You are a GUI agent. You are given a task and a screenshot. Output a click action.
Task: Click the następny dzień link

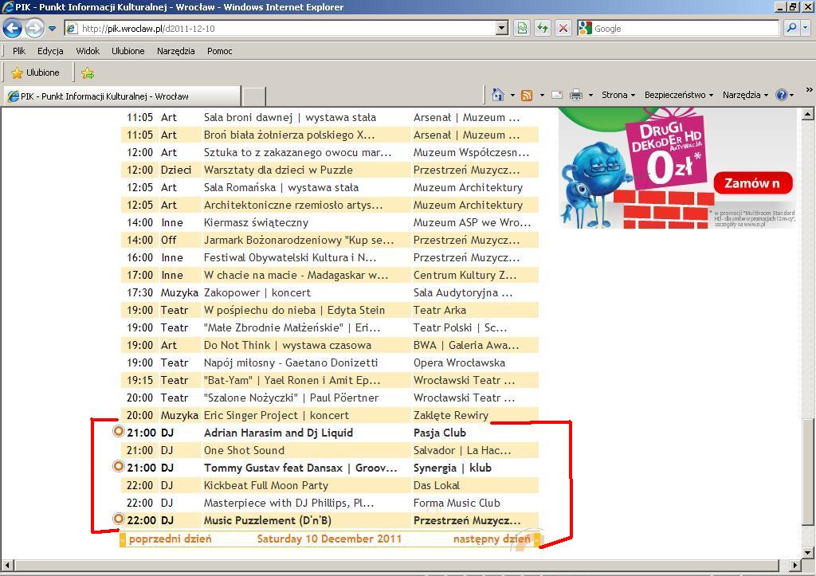492,539
